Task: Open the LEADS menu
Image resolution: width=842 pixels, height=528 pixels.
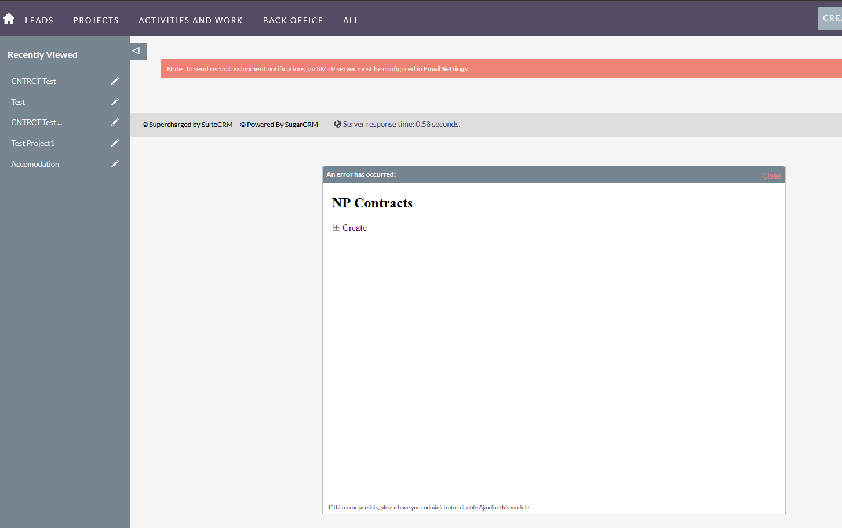Action: pos(39,20)
